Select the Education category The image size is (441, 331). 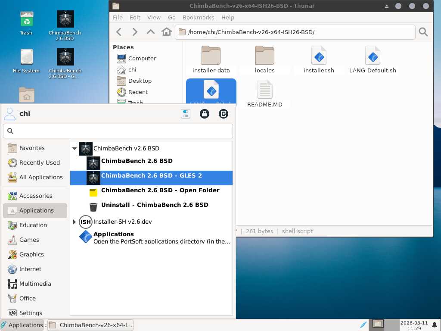point(35,225)
